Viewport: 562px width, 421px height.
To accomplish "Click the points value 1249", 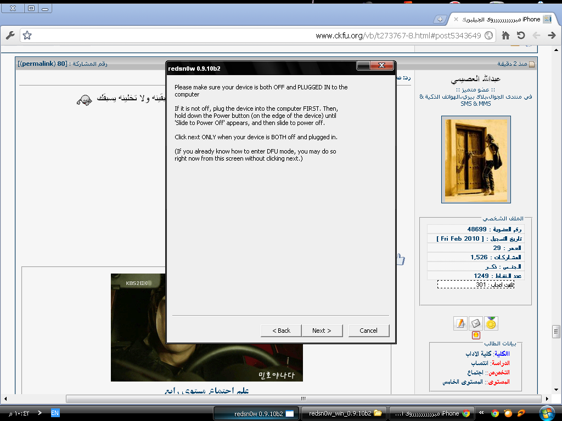I will (x=481, y=276).
